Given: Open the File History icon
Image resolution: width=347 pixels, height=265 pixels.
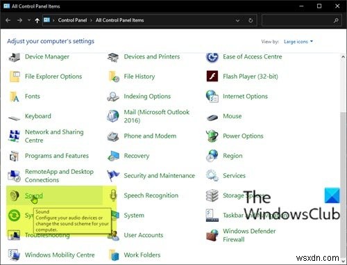Looking at the screenshot, I should pos(114,77).
